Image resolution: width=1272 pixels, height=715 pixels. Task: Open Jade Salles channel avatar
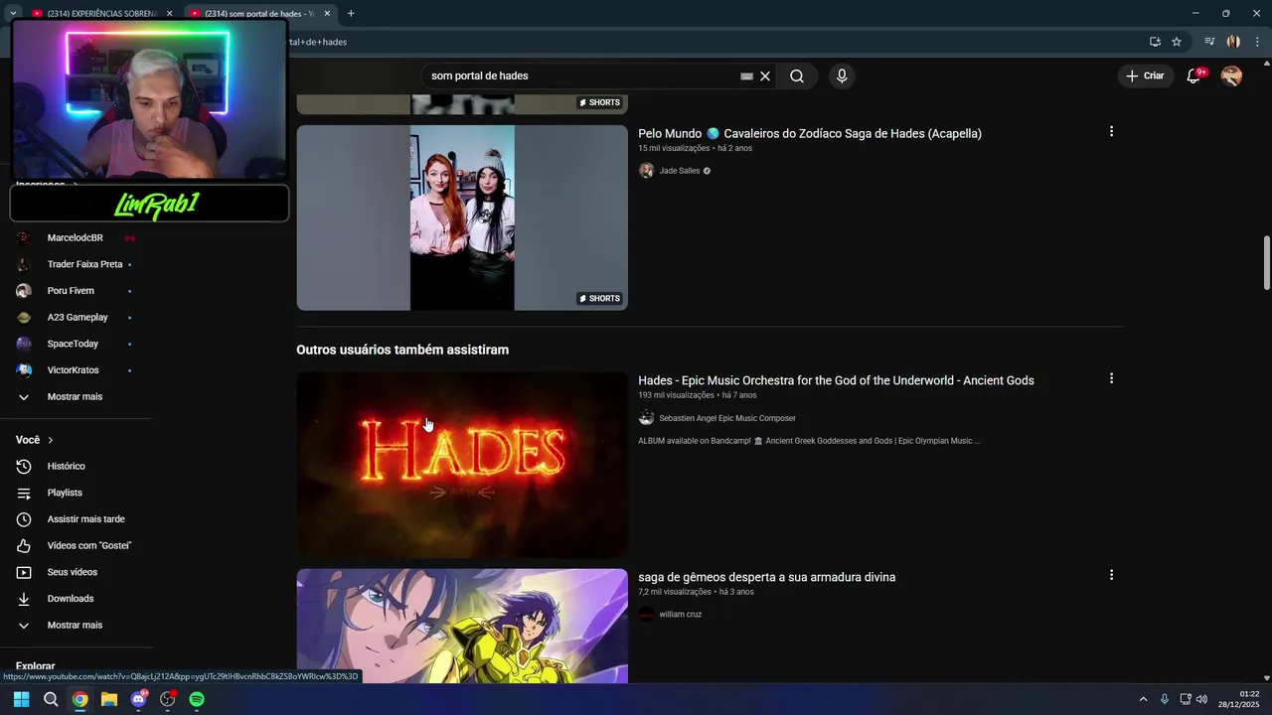tap(646, 171)
